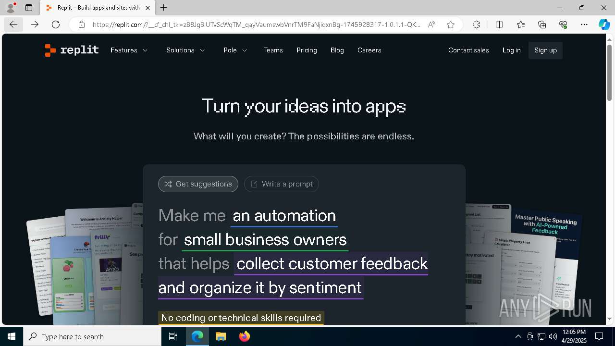Open Edge profile icon
Image resolution: width=615 pixels, height=346 pixels.
click(11, 8)
